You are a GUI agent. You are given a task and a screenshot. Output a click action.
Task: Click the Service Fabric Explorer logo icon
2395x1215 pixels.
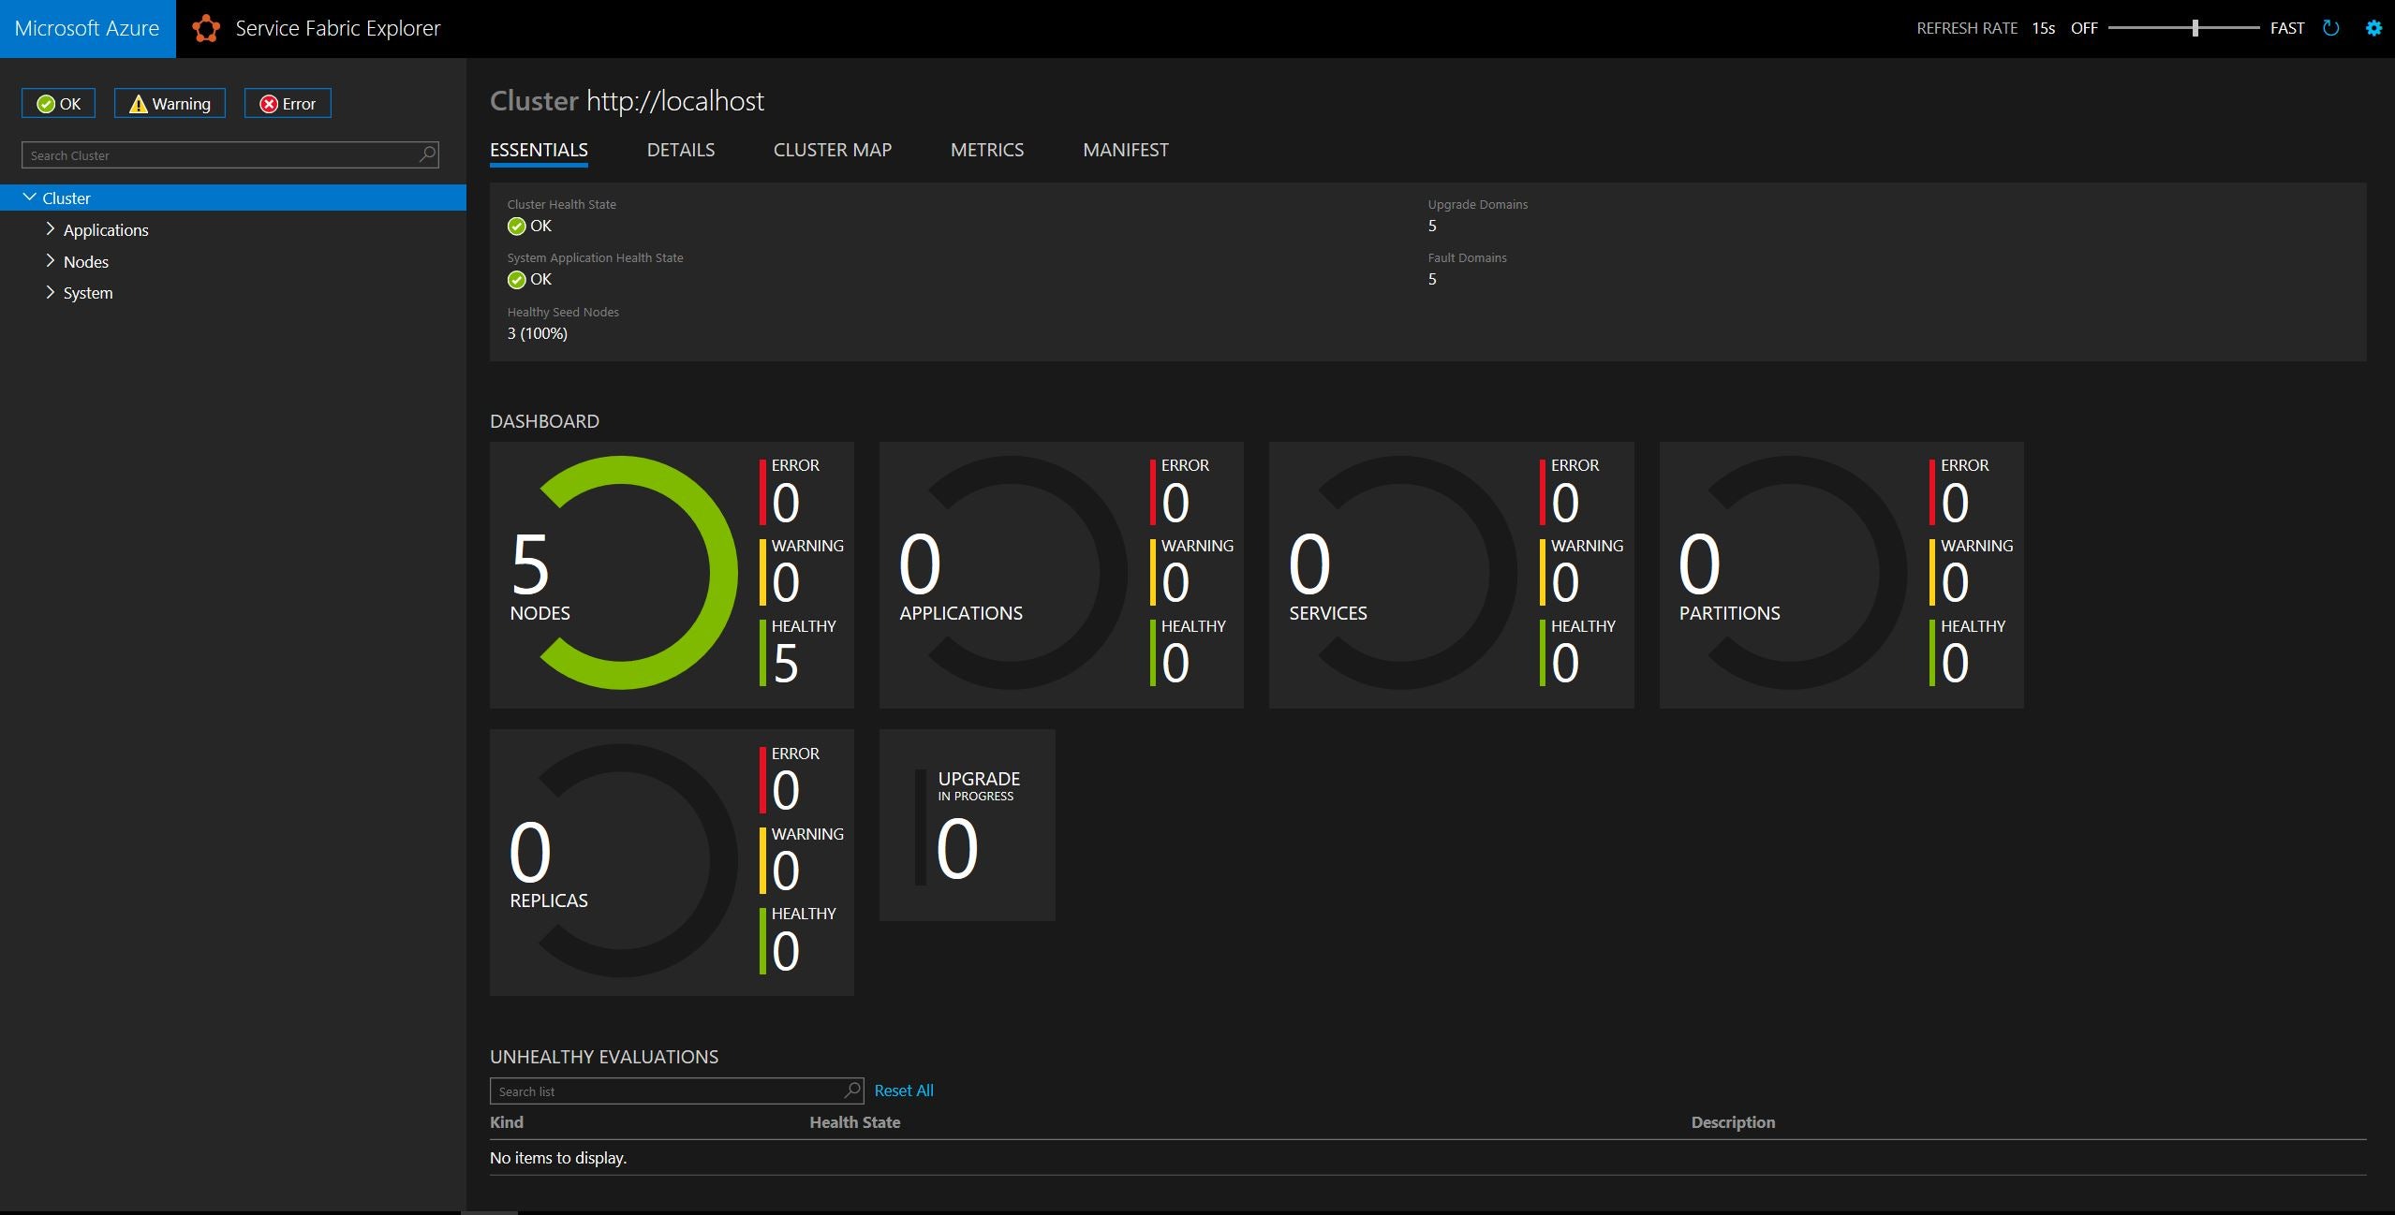205,27
